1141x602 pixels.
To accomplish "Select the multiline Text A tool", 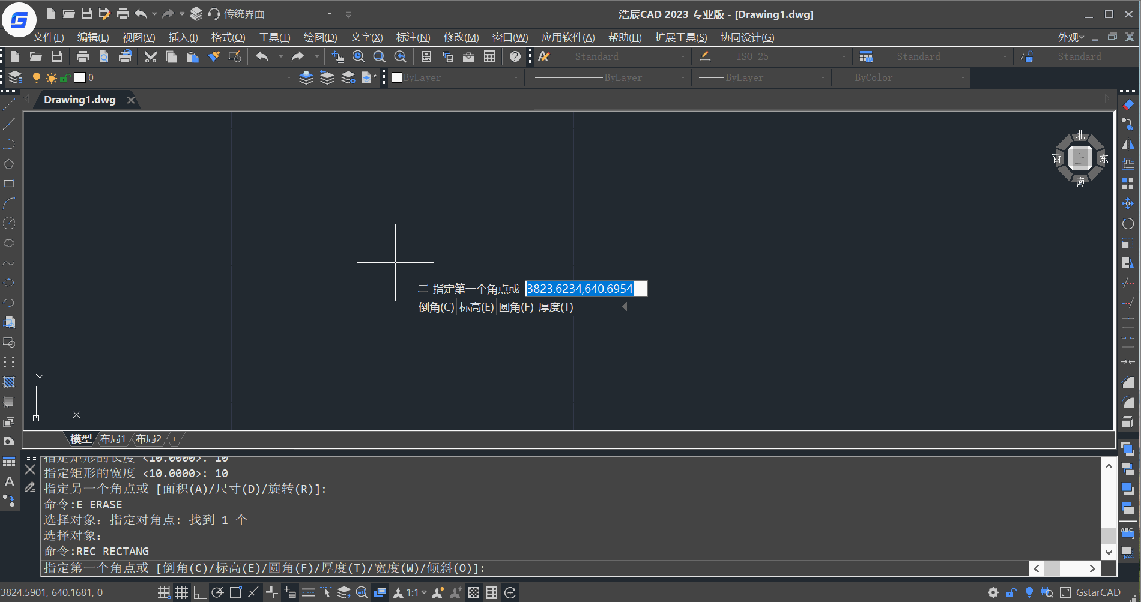I will pos(9,481).
